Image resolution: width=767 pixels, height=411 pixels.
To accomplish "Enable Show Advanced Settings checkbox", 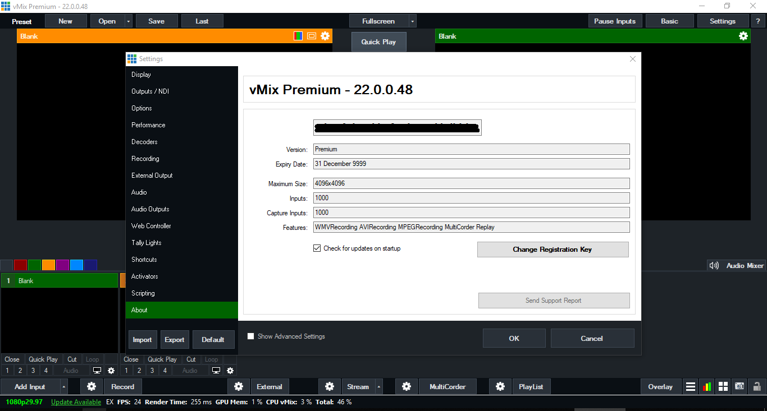I will (x=251, y=336).
